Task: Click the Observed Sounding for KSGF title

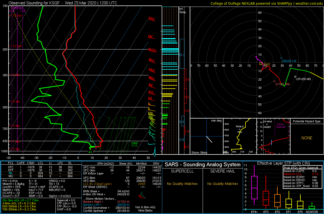Action: 63,3
